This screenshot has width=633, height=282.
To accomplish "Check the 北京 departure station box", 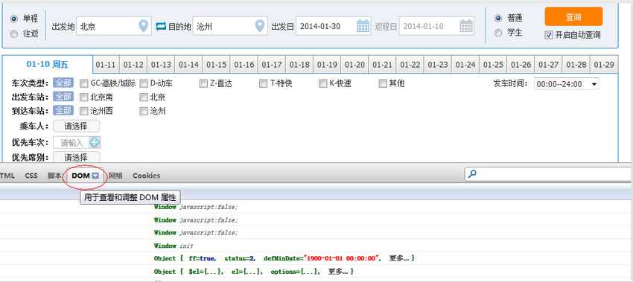I will [x=144, y=97].
